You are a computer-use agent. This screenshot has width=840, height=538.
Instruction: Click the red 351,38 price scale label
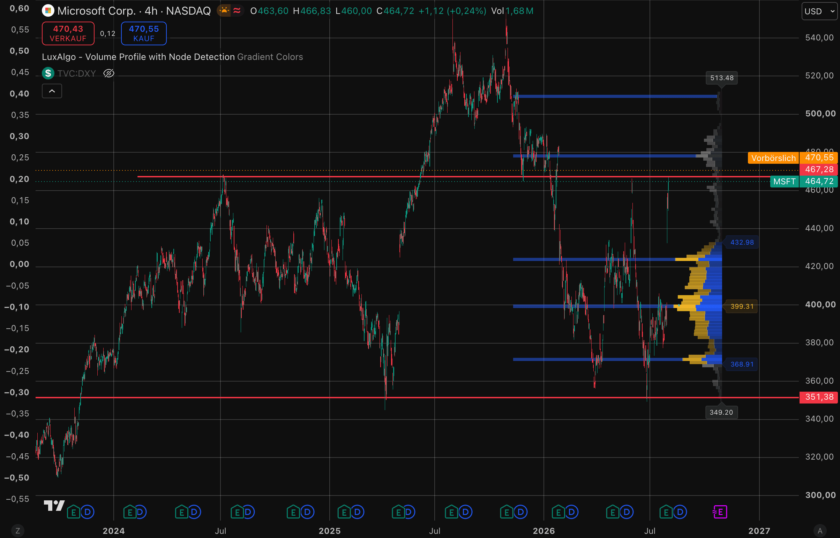(819, 397)
